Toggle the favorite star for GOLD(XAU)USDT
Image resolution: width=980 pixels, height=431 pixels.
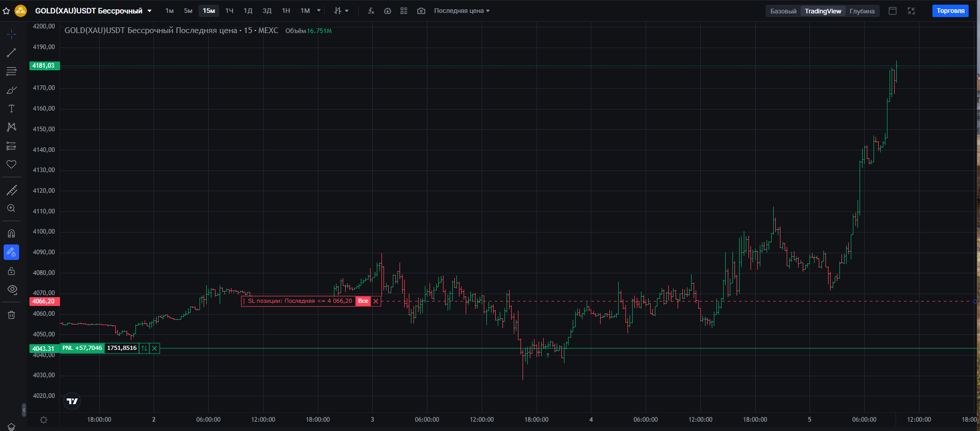point(6,11)
